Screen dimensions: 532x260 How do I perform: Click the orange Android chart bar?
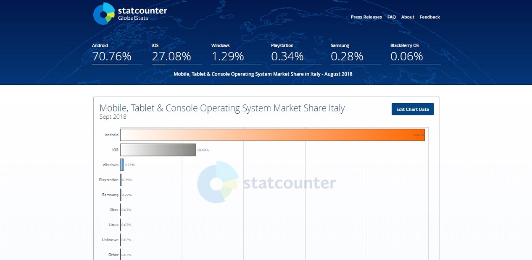point(273,135)
